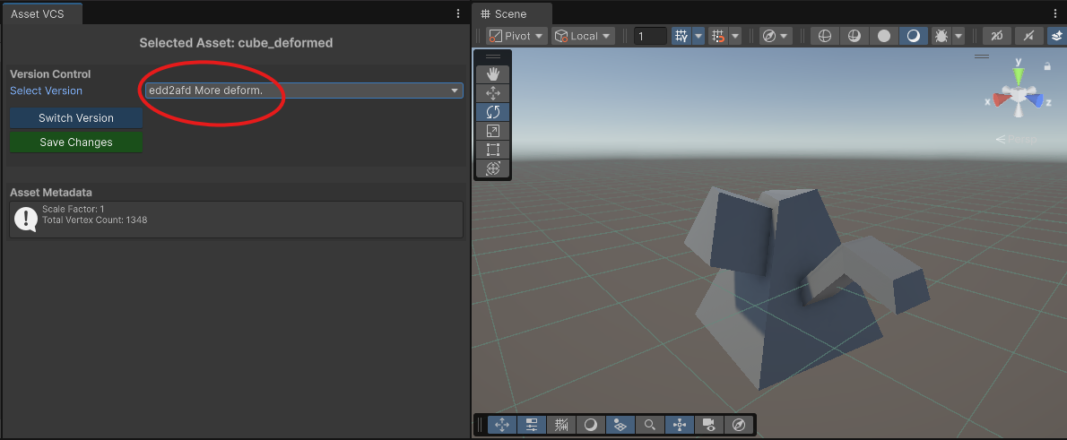Screen dimensions: 1067x440
Task: Toggle the Persp projection label
Action: tap(1017, 140)
